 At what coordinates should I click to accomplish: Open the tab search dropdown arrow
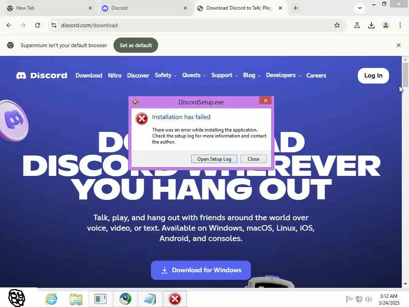[x=360, y=8]
